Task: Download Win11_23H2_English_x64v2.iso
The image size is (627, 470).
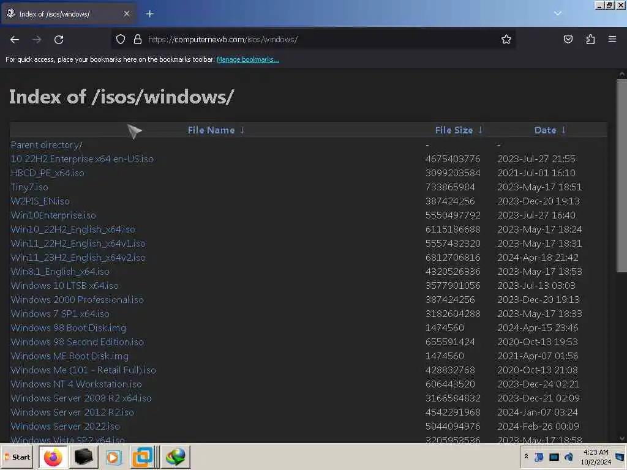Action: coord(78,258)
